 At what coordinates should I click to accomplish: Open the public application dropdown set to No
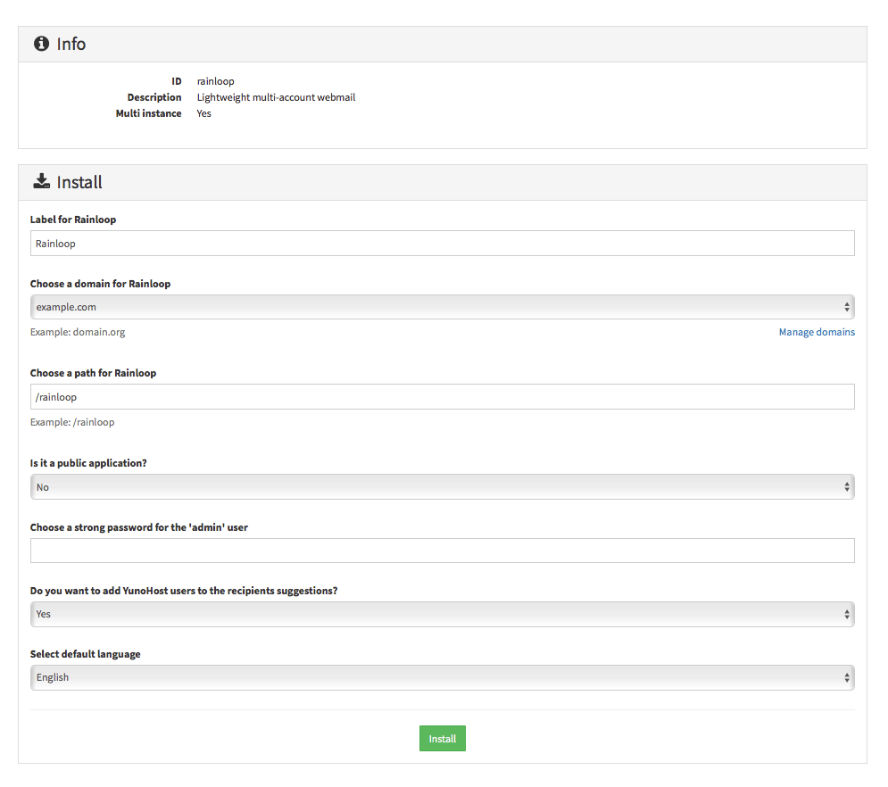tap(443, 487)
